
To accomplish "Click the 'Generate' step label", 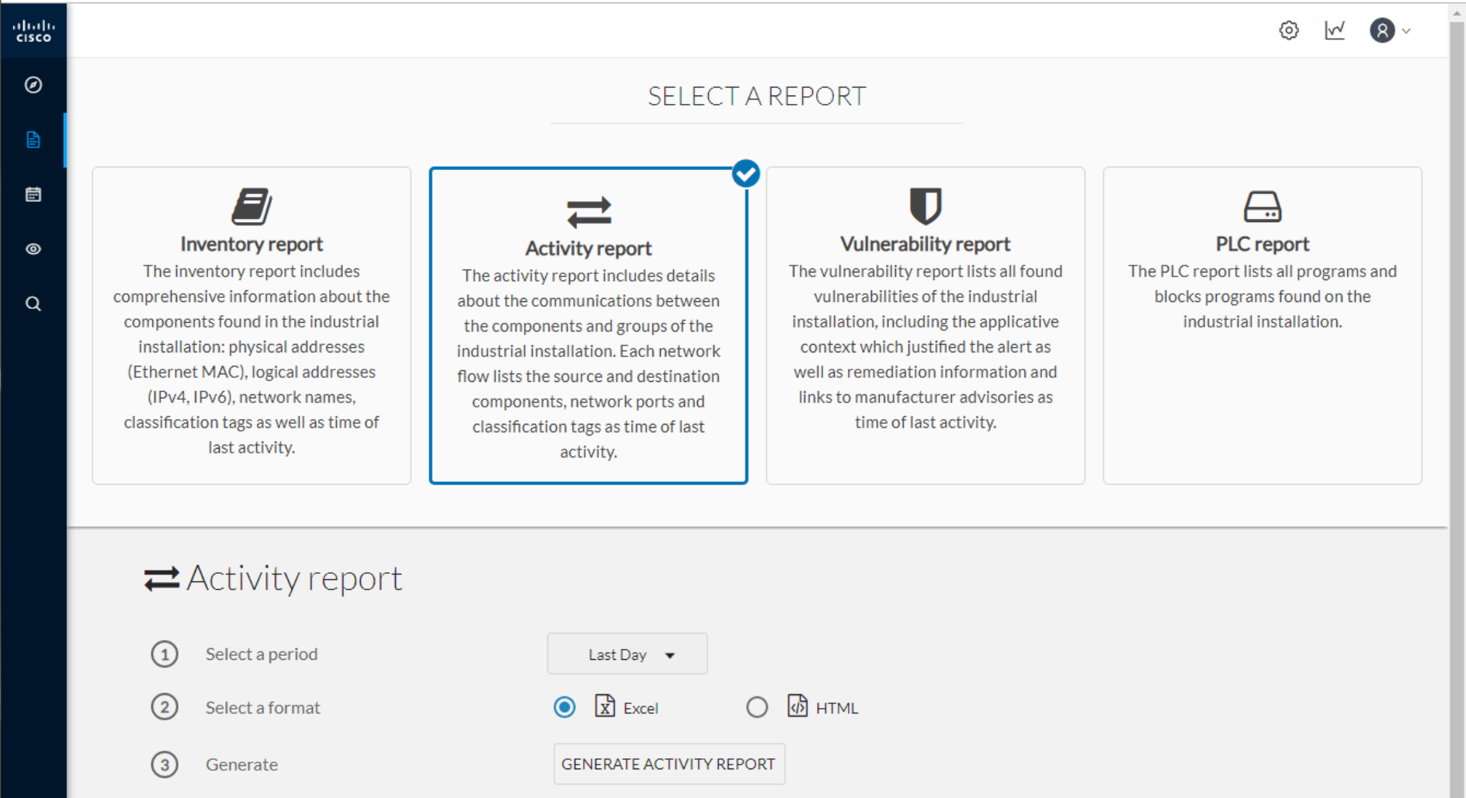I will point(241,765).
